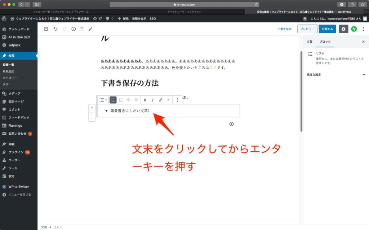This screenshot has width=369, height=230.
Task: Open list block more options menu
Action: (177, 100)
